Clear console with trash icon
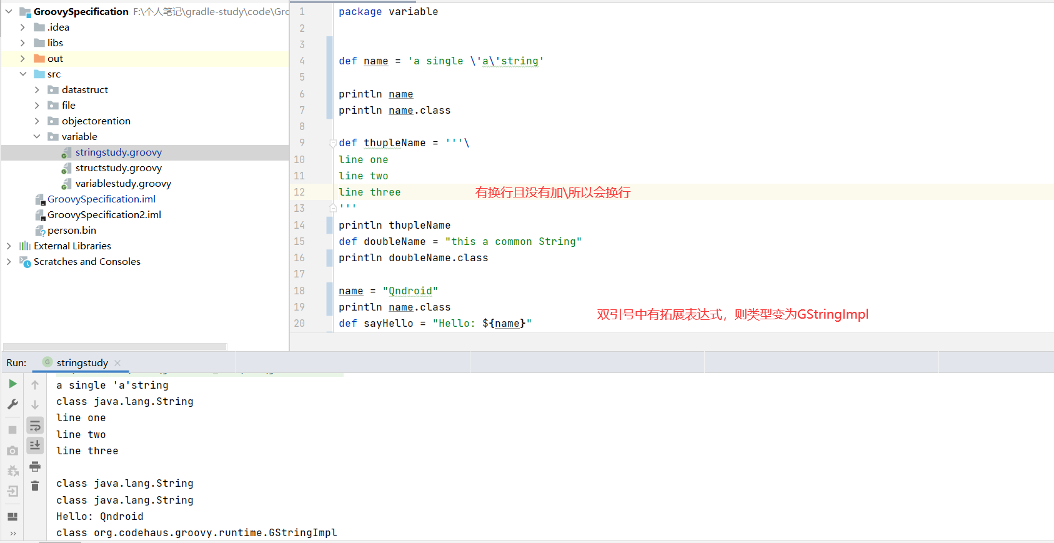 pos(35,486)
